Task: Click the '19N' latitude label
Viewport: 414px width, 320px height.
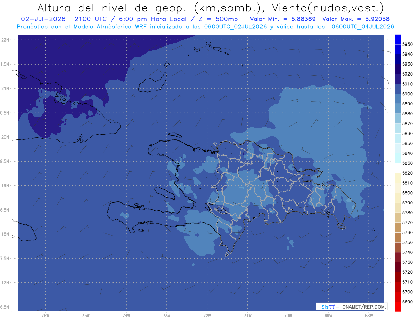Action: 5,186
